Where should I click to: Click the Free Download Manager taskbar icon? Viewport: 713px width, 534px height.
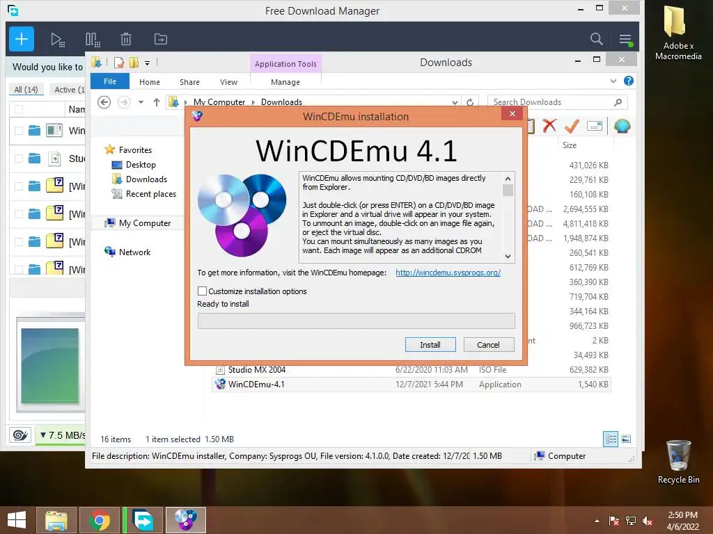pyautogui.click(x=143, y=520)
